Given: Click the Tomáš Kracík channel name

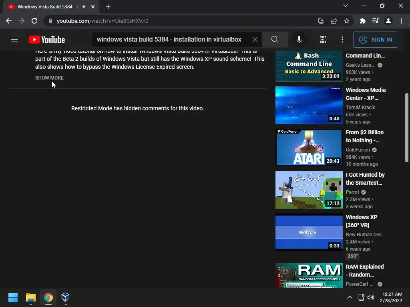Looking at the screenshot, I should coord(360,107).
